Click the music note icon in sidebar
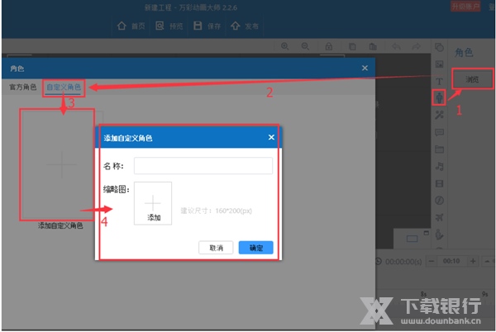496x332 pixels. [x=440, y=166]
